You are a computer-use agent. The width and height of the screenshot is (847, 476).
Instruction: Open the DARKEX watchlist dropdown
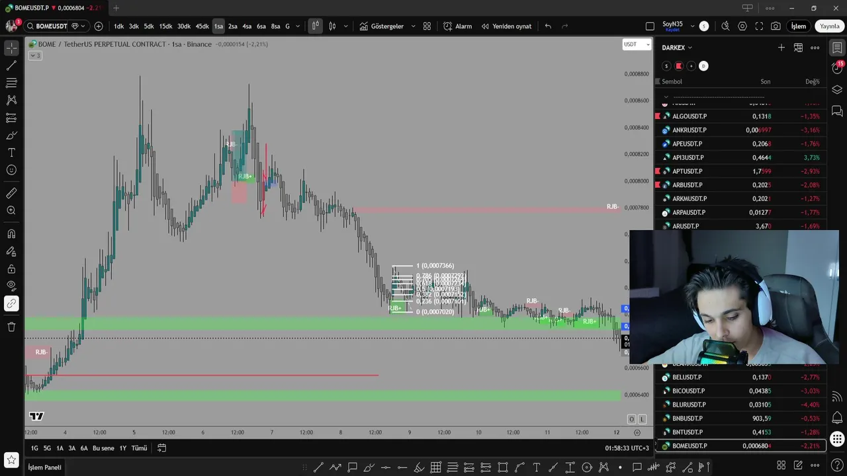(x=677, y=48)
